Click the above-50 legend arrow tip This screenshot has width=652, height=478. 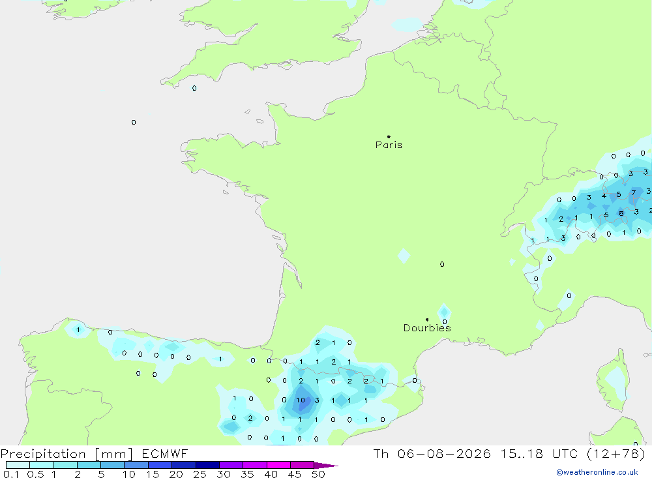pyautogui.click(x=326, y=465)
